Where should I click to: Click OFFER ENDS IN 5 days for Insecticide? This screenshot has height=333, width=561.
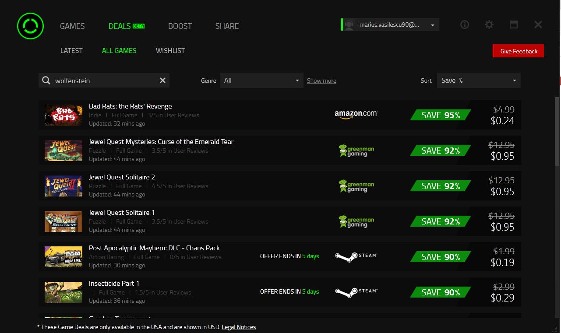pos(289,291)
